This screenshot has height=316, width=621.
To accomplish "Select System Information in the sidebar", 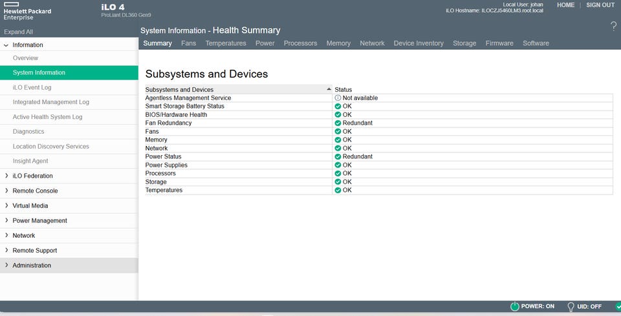I will click(x=69, y=73).
